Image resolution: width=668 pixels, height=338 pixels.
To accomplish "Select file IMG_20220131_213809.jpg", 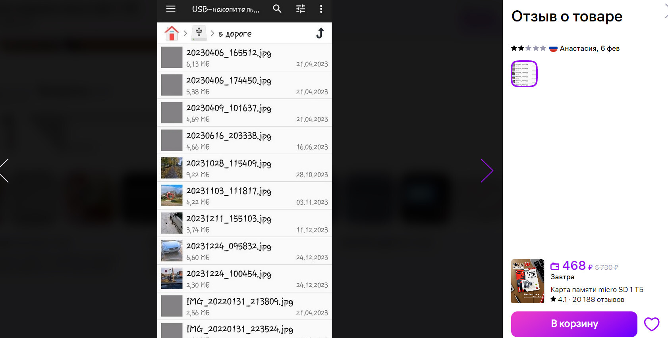I will (245, 306).
